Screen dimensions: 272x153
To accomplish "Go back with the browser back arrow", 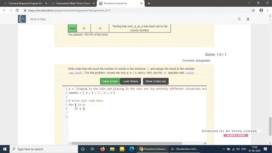I will click(x=4, y=10).
